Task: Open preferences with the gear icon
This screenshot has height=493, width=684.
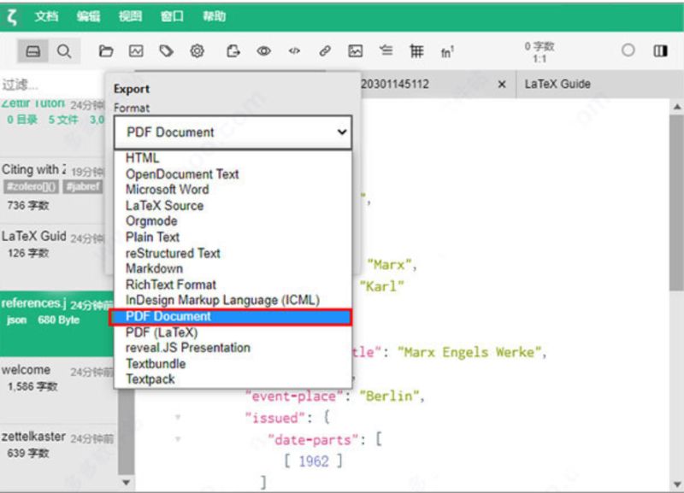Action: [x=198, y=51]
